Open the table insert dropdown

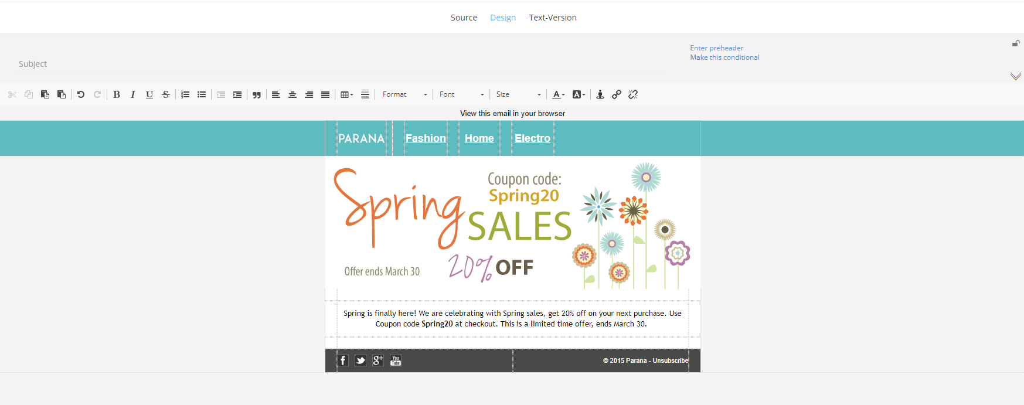pyautogui.click(x=347, y=94)
